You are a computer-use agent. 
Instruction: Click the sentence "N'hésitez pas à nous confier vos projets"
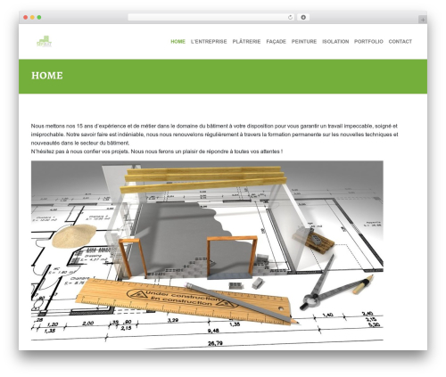coord(79,152)
